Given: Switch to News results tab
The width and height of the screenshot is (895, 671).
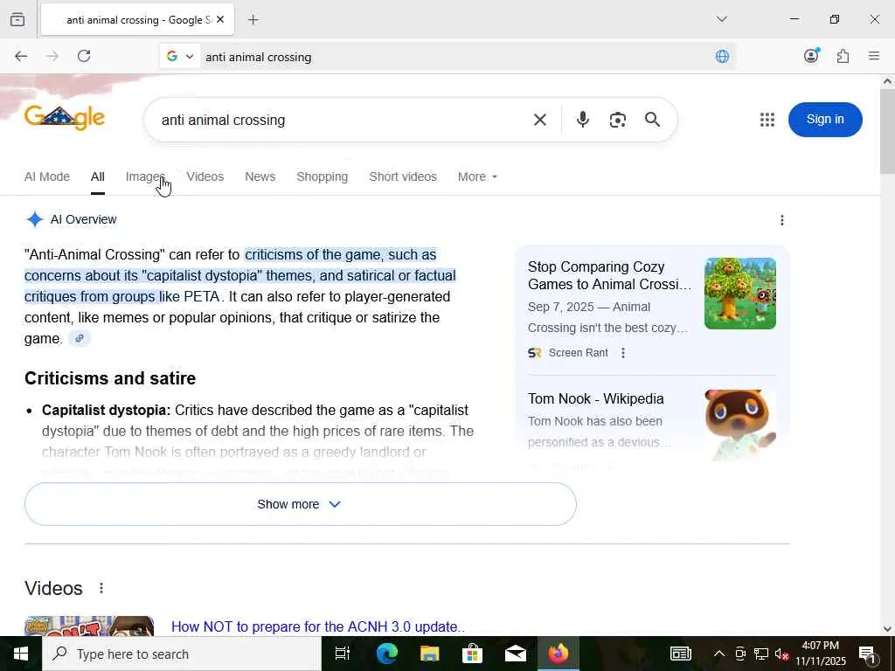Looking at the screenshot, I should [260, 176].
